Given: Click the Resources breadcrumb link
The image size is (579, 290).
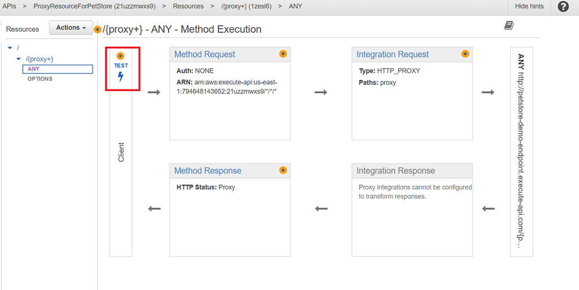Looking at the screenshot, I should click(x=188, y=6).
